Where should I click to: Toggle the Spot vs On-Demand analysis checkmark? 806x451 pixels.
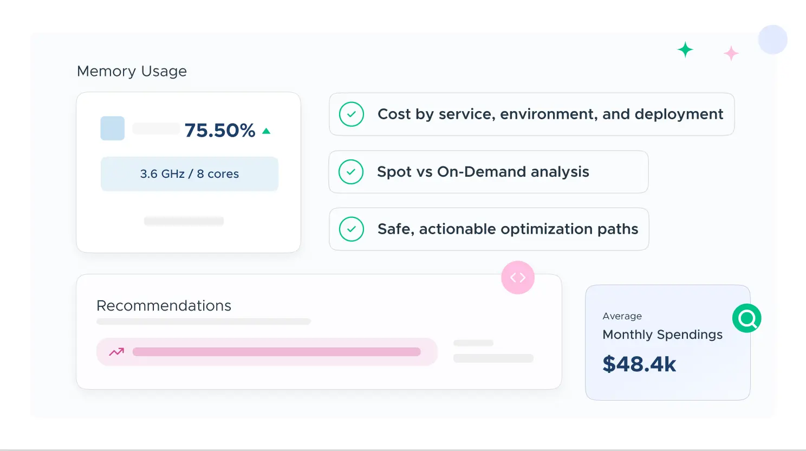click(x=351, y=172)
